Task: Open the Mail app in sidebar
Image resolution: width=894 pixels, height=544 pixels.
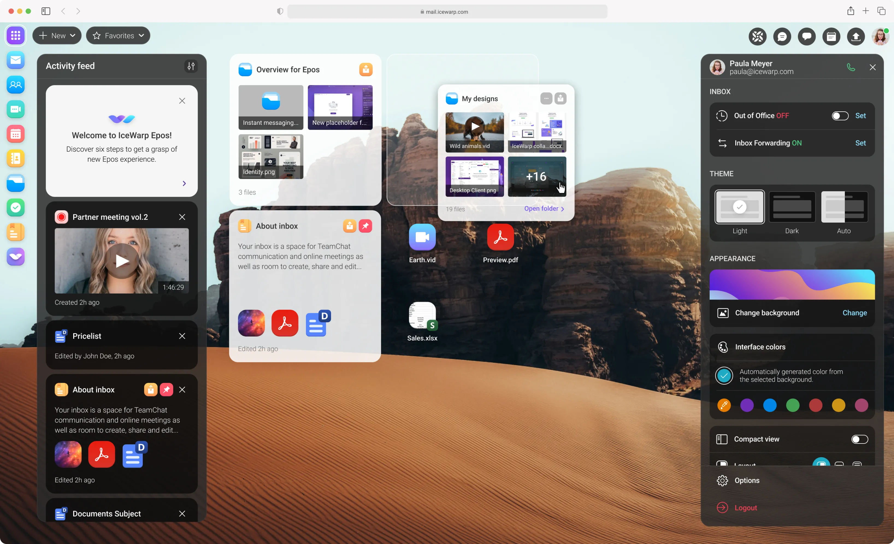Action: click(x=16, y=60)
